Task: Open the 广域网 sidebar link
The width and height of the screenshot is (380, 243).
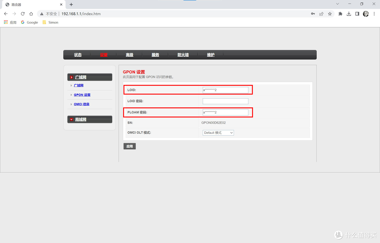Action: click(78, 85)
